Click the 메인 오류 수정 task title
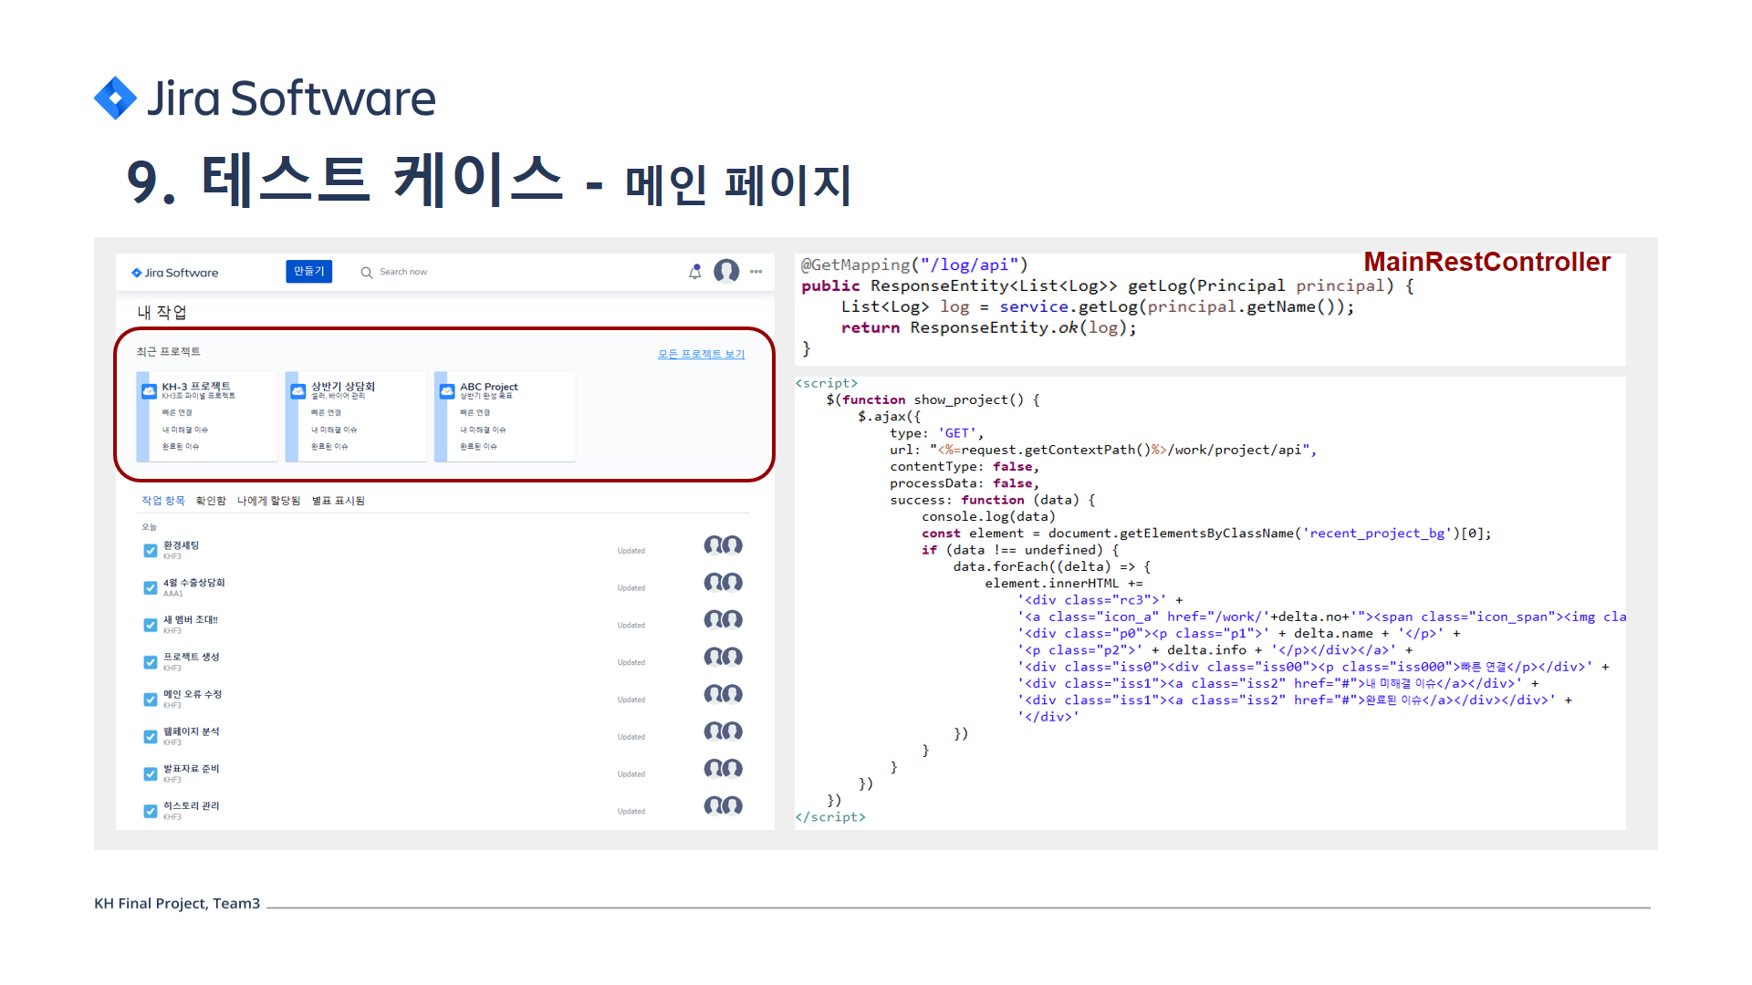1752x985 pixels. point(193,695)
